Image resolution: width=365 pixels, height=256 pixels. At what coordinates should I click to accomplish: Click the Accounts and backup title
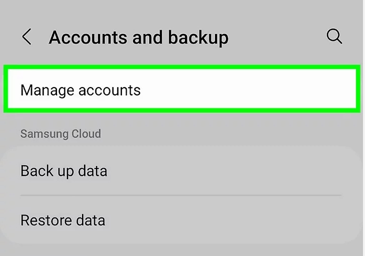click(x=138, y=37)
